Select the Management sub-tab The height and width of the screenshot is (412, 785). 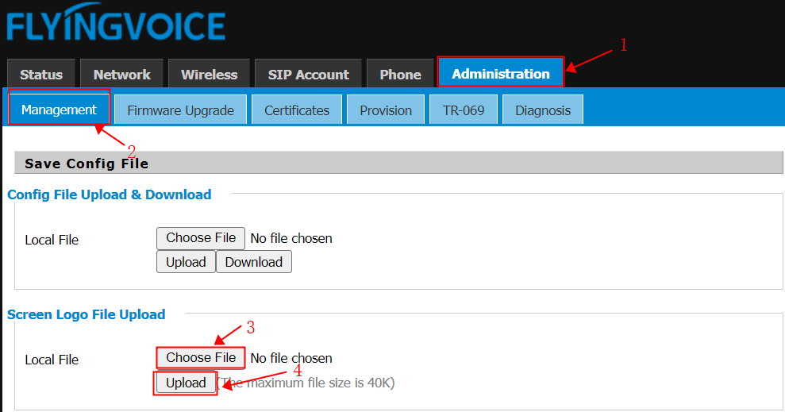[x=59, y=109]
